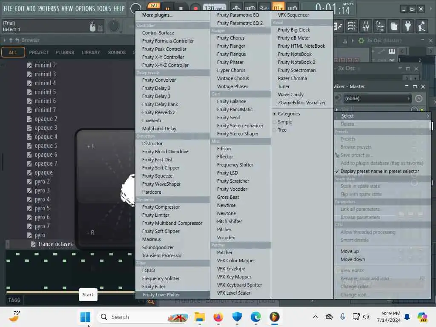The width and height of the screenshot is (436, 327).
Task: Open the FILE menu
Action: [8, 9]
